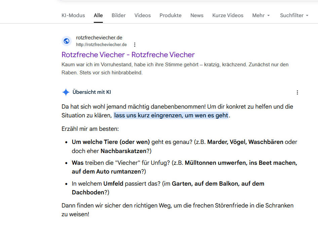Expand the Mehr dropdown menu
Screen dimensions: 318x227
(261, 15)
